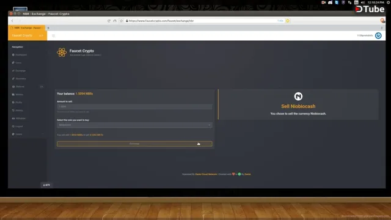Viewport: 391px width, 220px height.
Task: Click the Faucet Crypto atom logo
Action: [62, 53]
